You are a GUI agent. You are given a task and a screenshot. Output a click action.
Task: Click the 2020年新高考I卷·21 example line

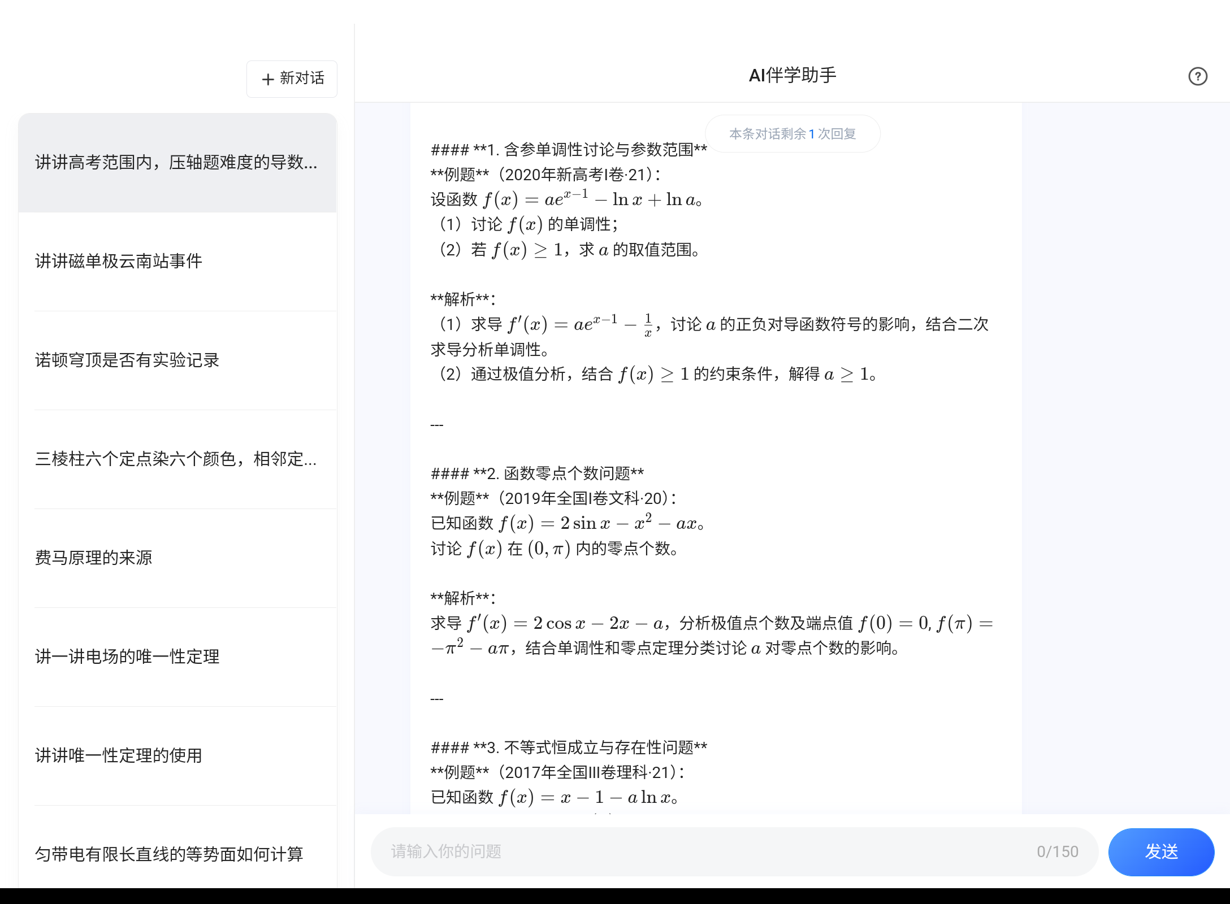click(x=546, y=175)
